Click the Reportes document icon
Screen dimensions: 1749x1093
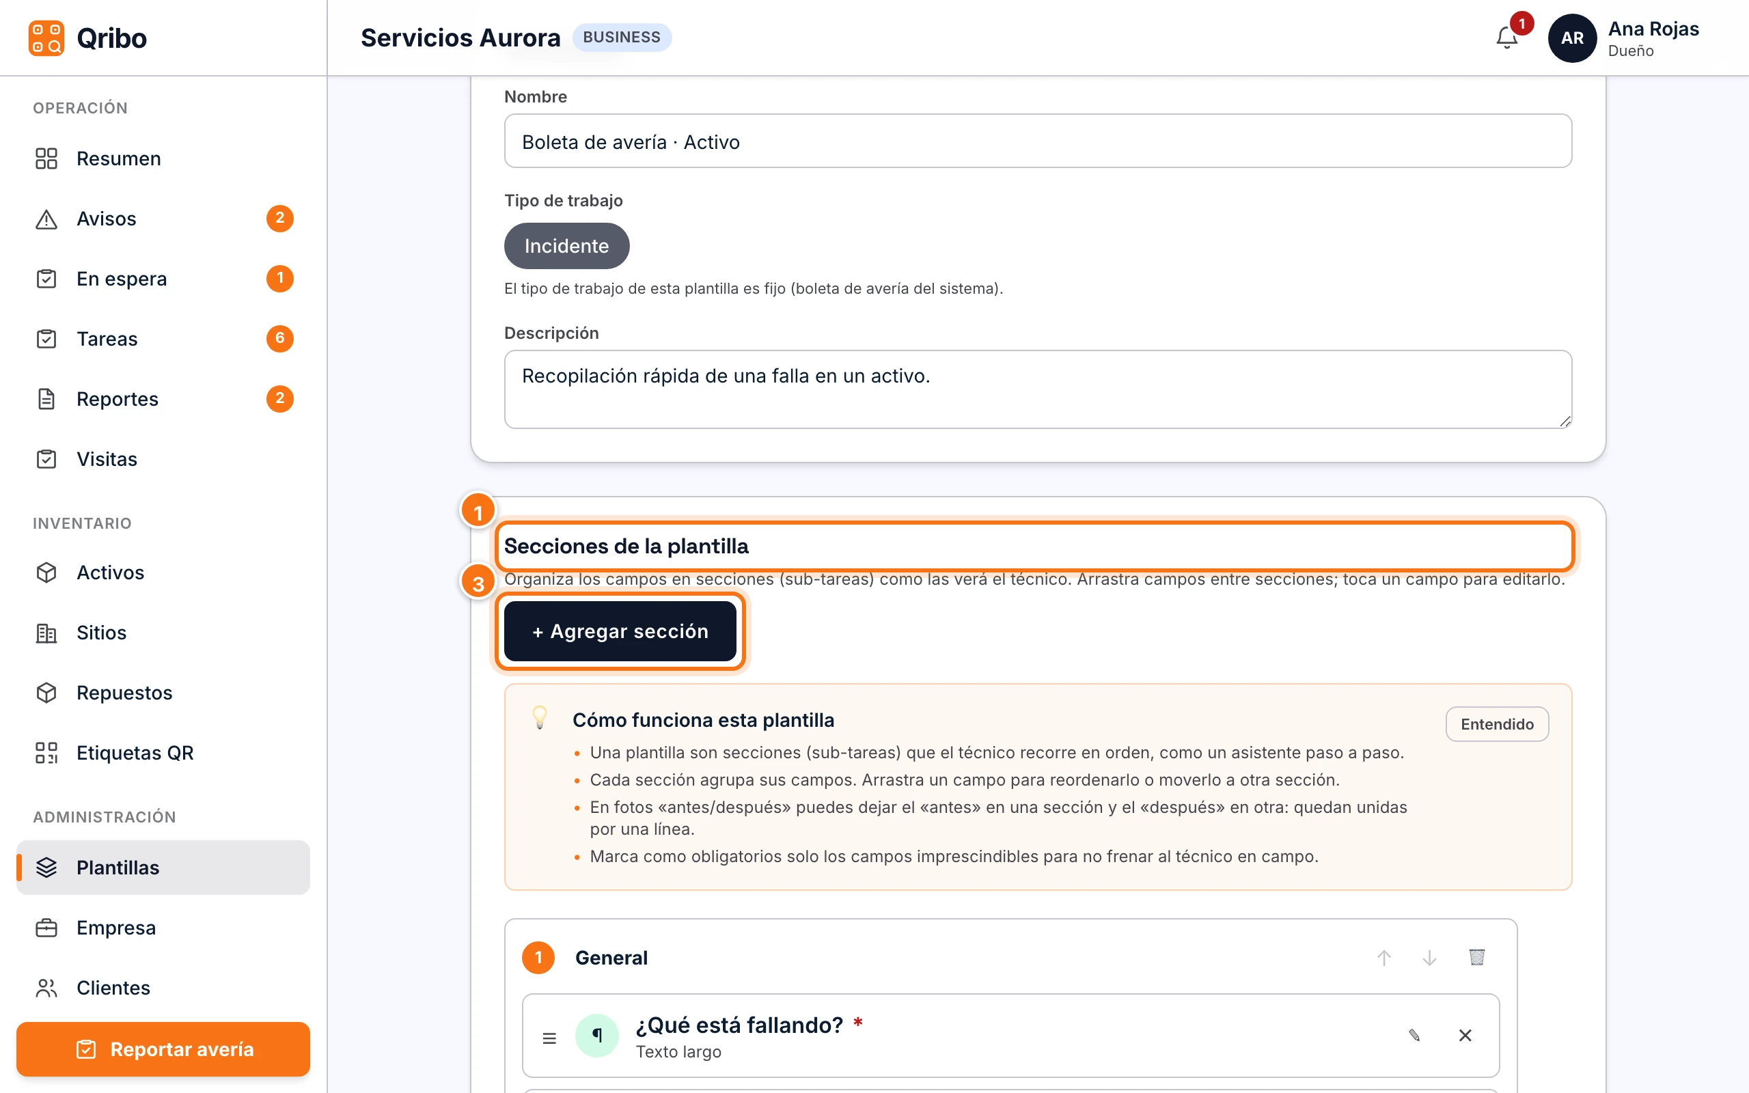46,398
